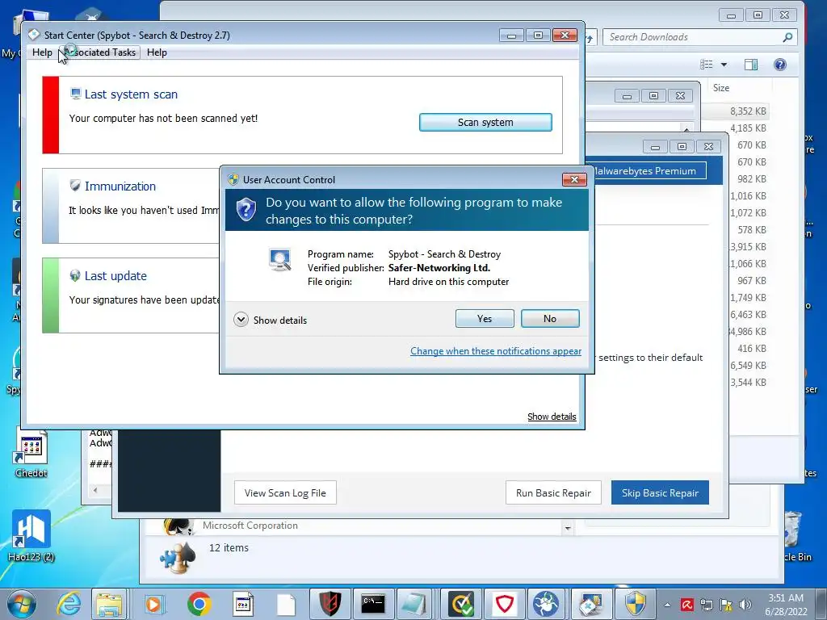
Task: Open Norton checkmark taskbar icon
Action: tap(461, 604)
